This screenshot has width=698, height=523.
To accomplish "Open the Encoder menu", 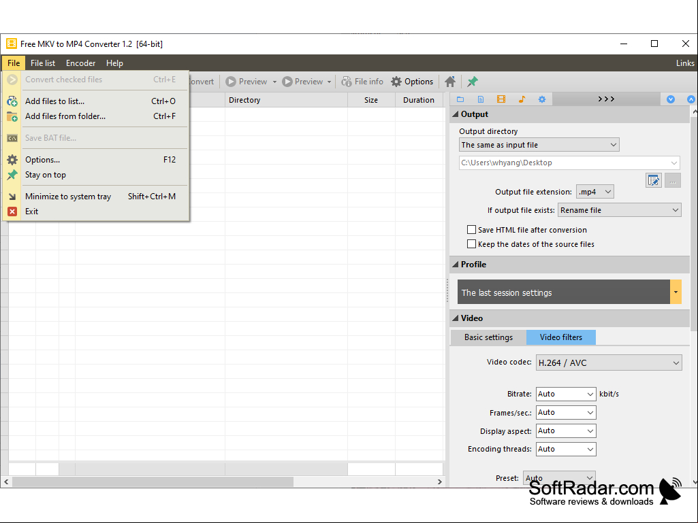I will [80, 63].
